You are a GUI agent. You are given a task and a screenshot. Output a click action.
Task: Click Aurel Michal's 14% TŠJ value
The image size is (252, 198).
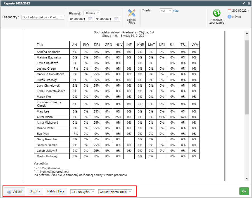183,117
